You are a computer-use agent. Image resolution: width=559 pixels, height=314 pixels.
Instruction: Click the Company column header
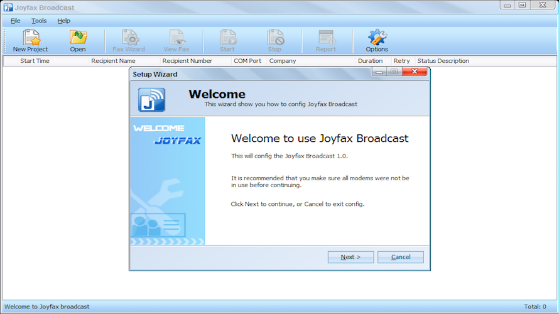coord(312,61)
